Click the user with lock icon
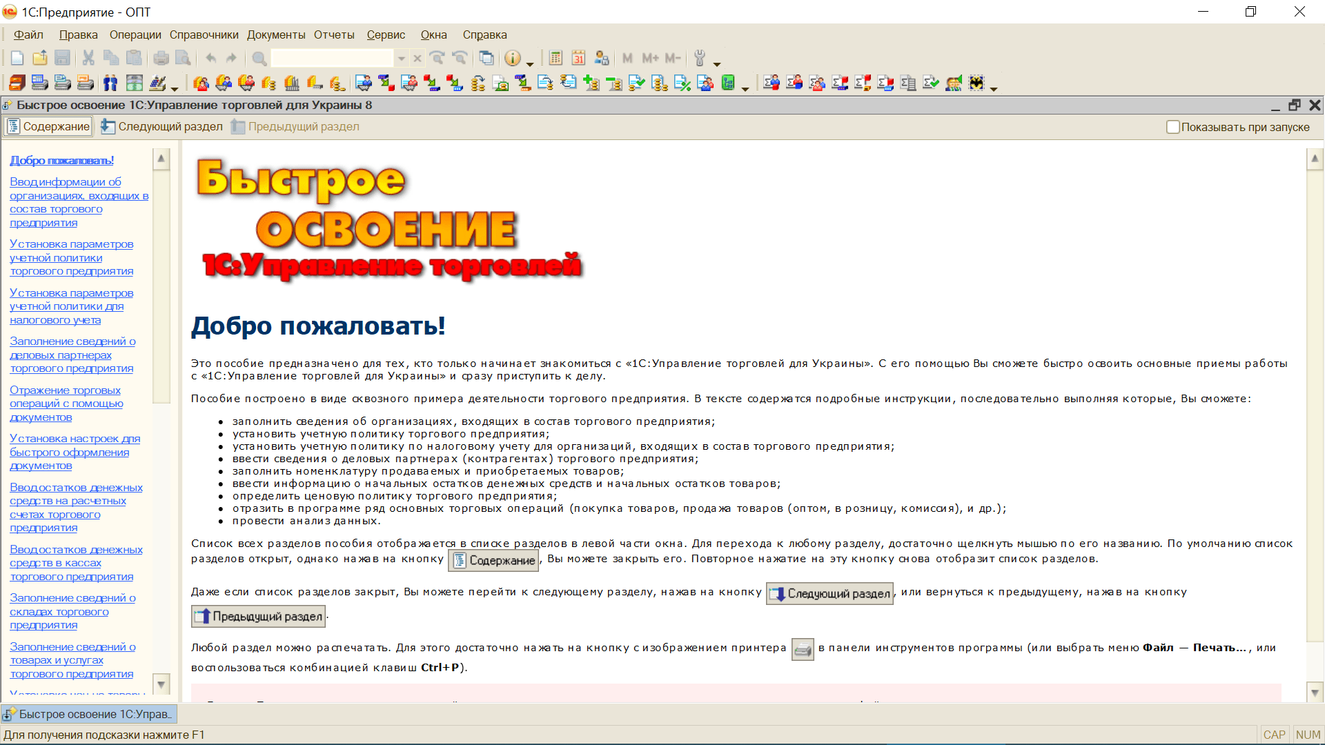1325x745 pixels. (x=602, y=59)
